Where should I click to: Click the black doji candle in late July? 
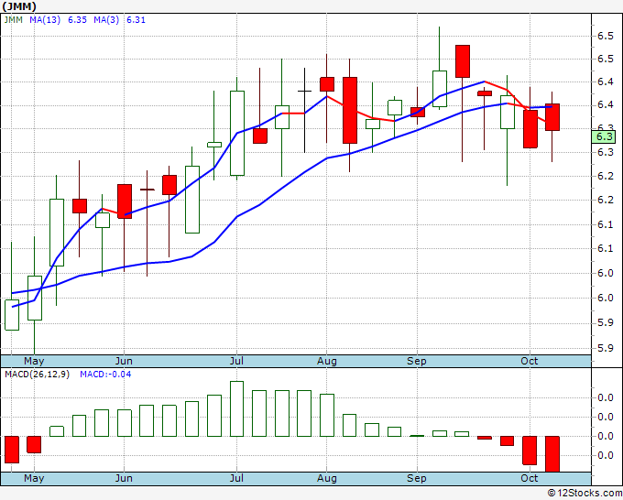click(304, 110)
